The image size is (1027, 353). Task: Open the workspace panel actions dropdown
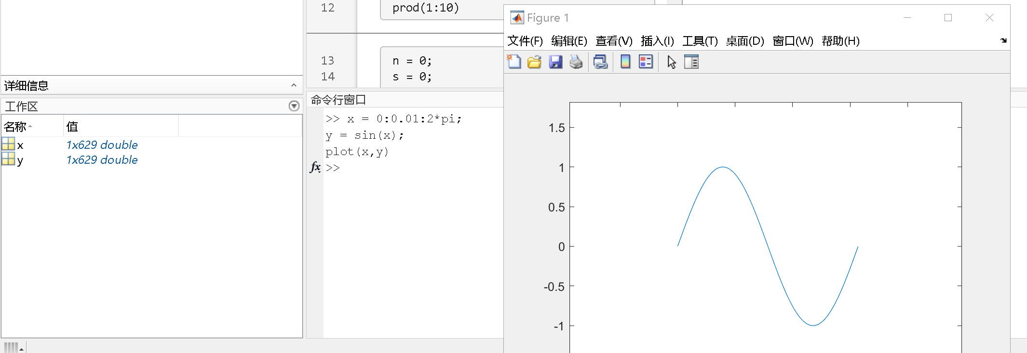[294, 106]
